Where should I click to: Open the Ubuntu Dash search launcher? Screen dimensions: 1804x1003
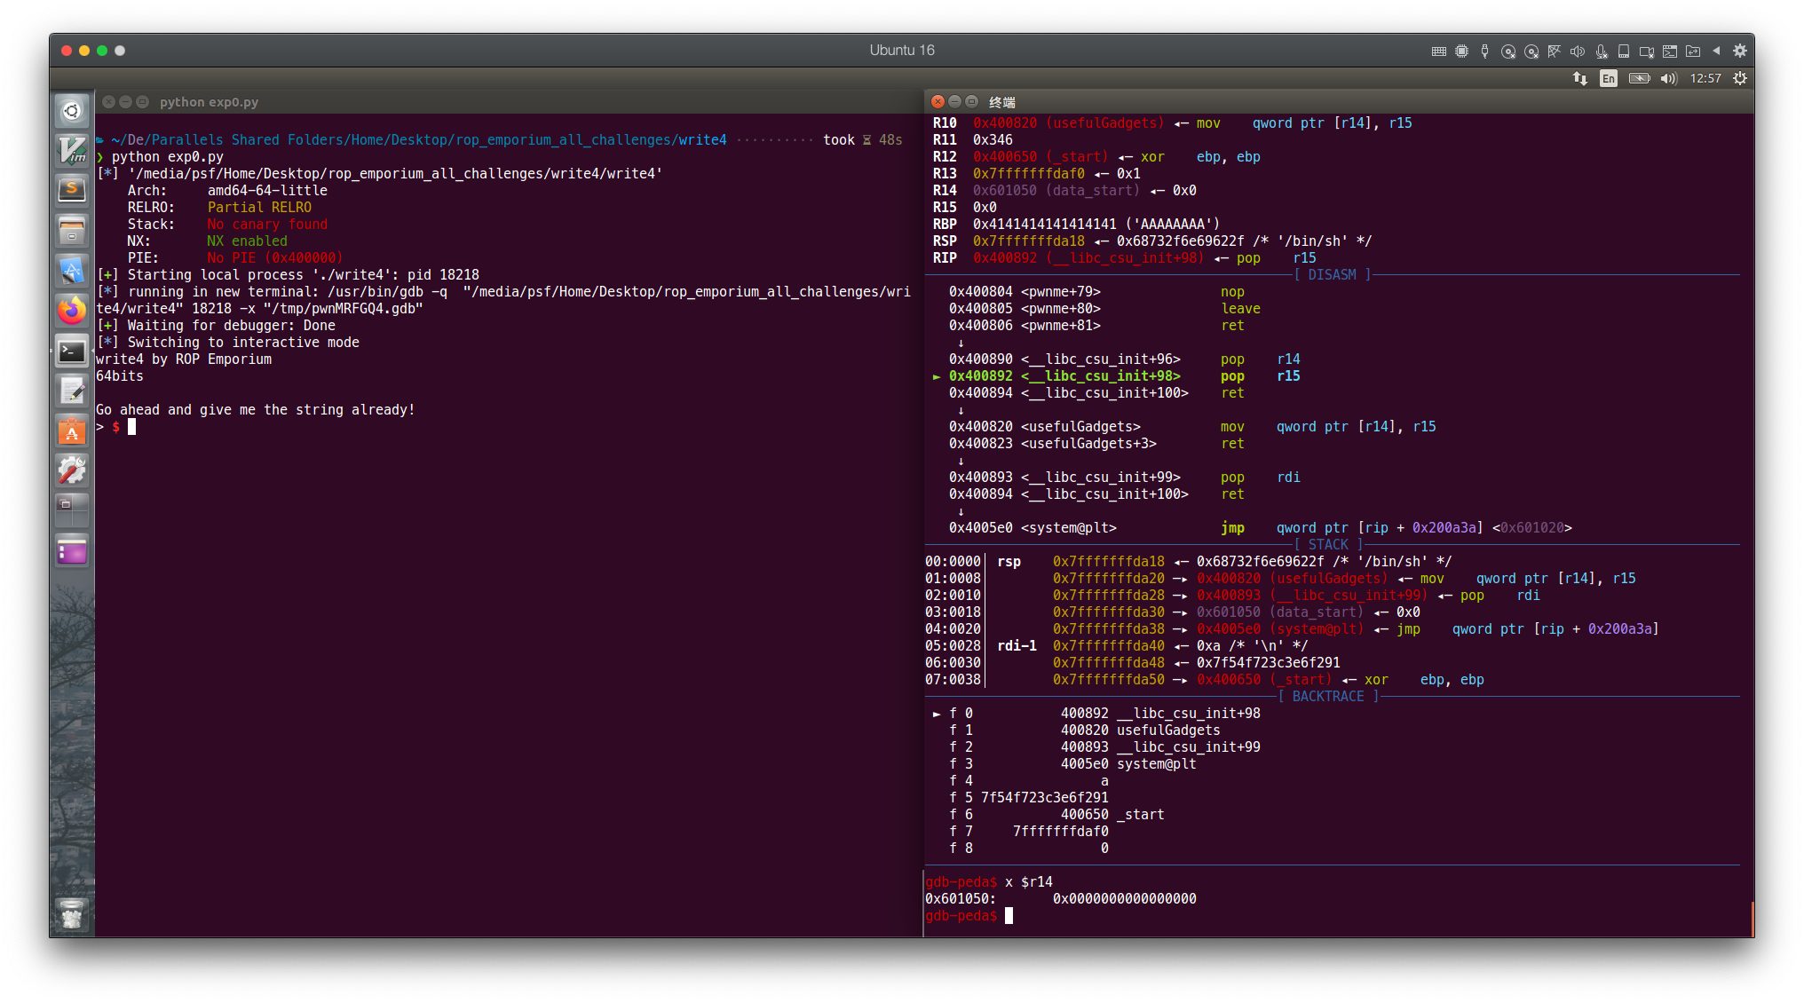[x=72, y=111]
